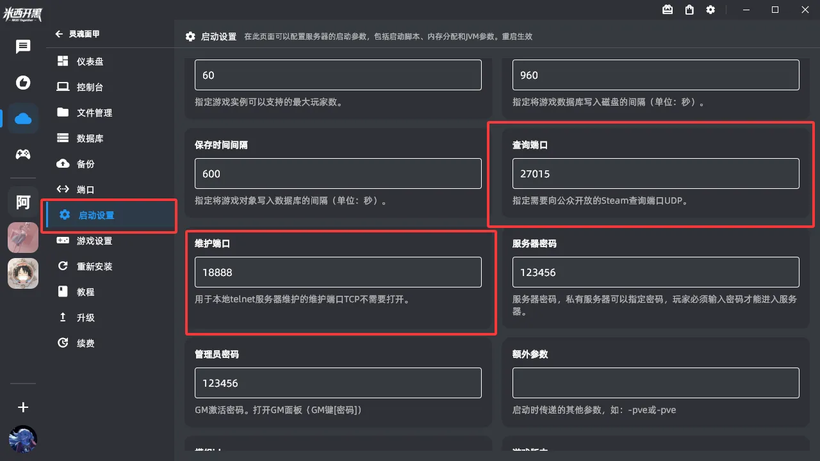Image resolution: width=820 pixels, height=461 pixels.
Task: Open 教程 tutorial menu item
Action: (x=110, y=292)
